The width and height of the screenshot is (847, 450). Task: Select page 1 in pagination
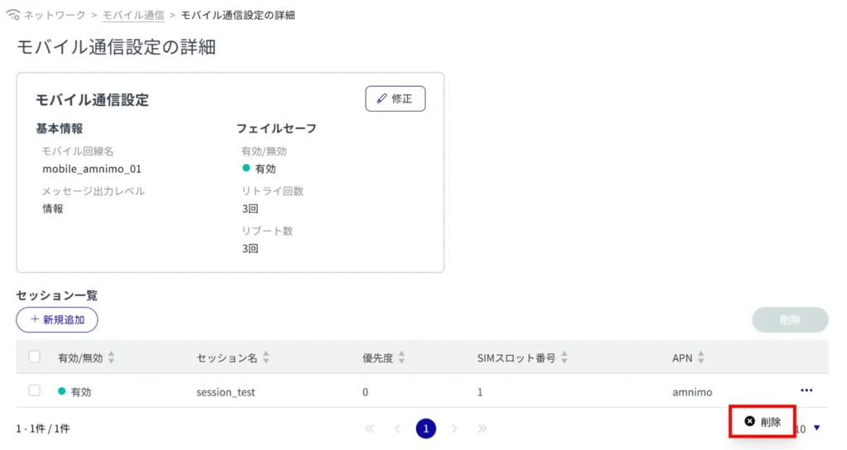[x=426, y=428]
